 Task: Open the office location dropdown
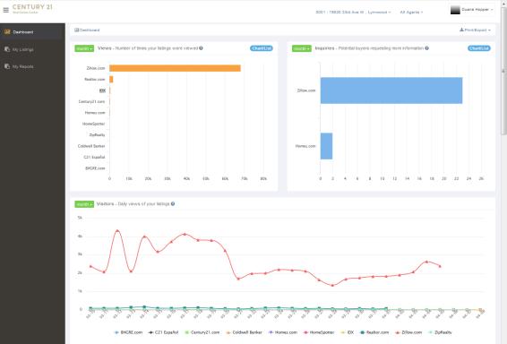click(353, 13)
